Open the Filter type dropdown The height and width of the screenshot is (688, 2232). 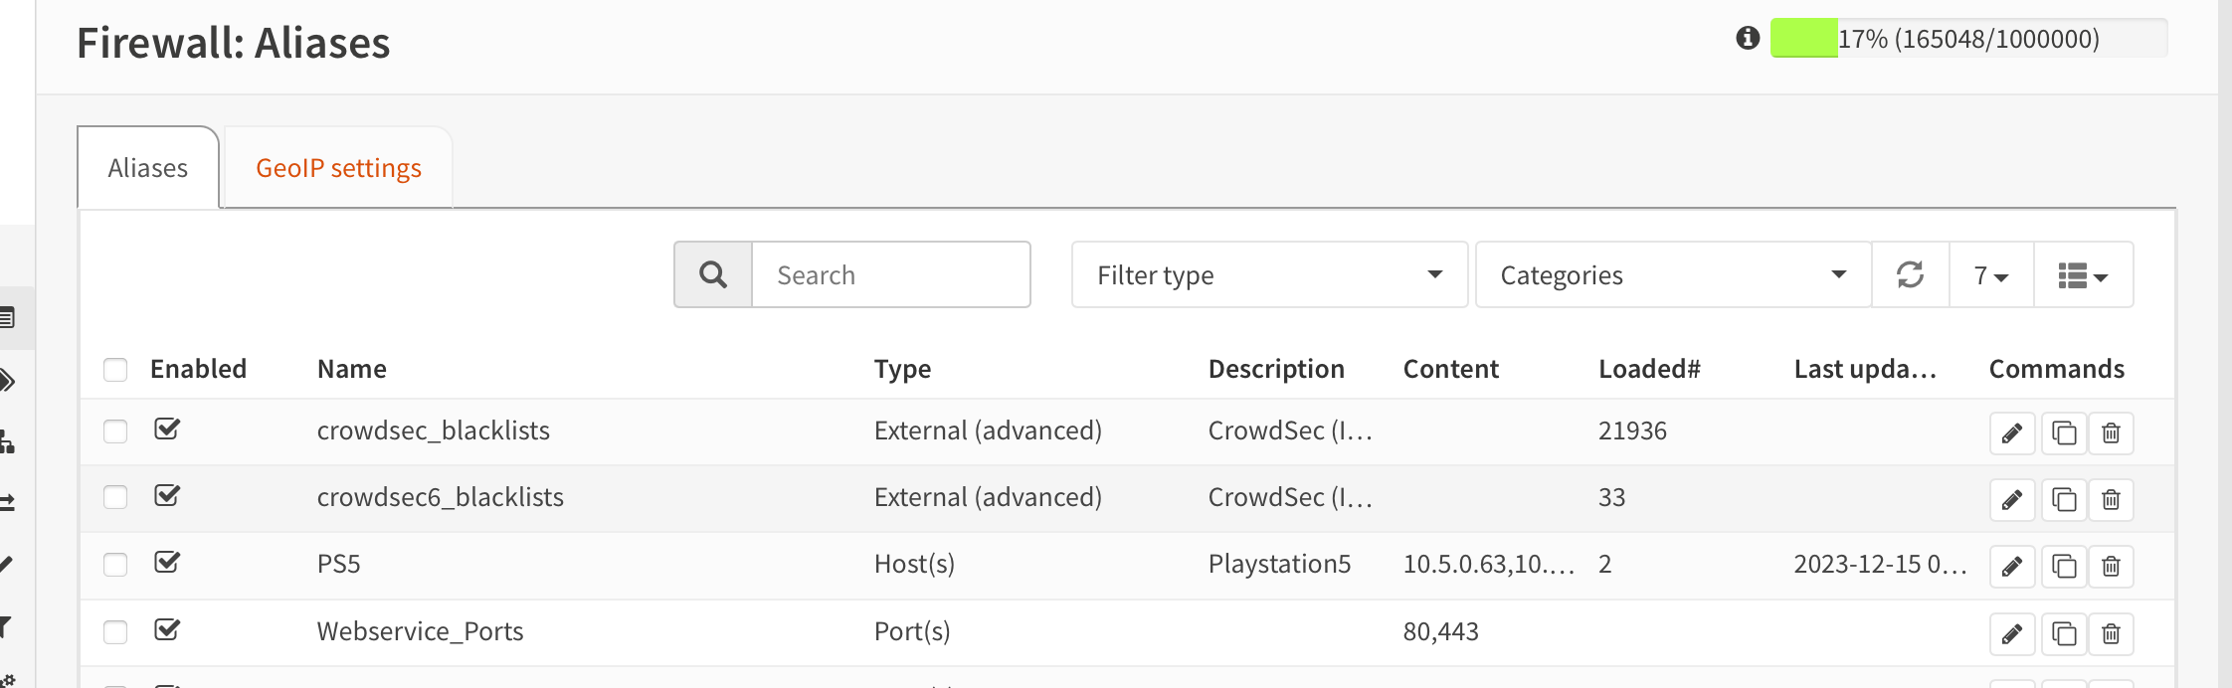1268,274
